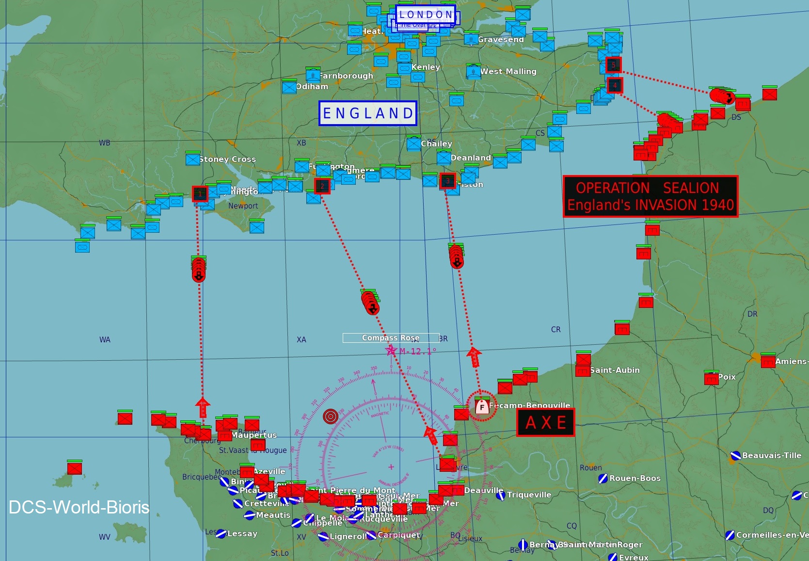Click the AXE red label box
The height and width of the screenshot is (561, 809).
(545, 423)
